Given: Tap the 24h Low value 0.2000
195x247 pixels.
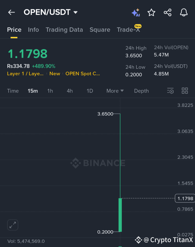Looking at the screenshot, I should tap(134, 75).
